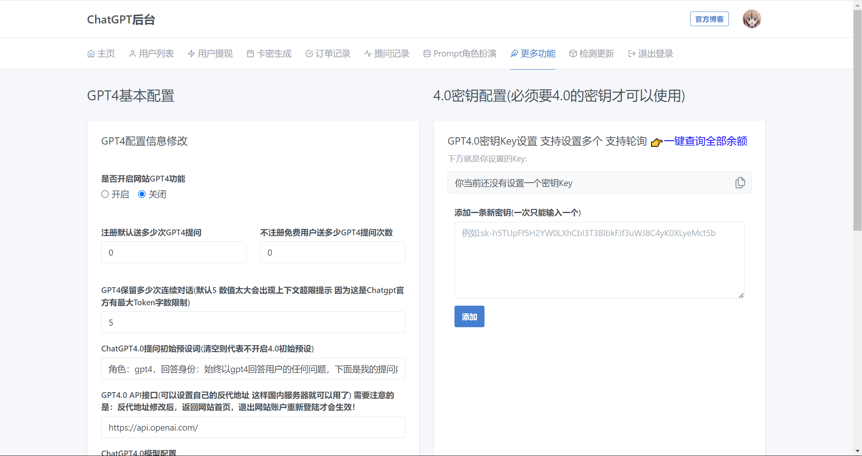Click the logout icon beside 退出登录

coord(632,54)
